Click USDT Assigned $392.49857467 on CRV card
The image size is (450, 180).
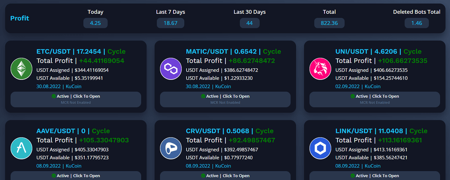click(222, 150)
